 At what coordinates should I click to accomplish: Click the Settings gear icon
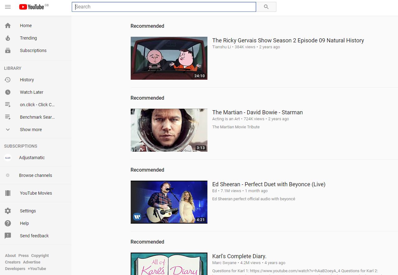tap(8, 211)
